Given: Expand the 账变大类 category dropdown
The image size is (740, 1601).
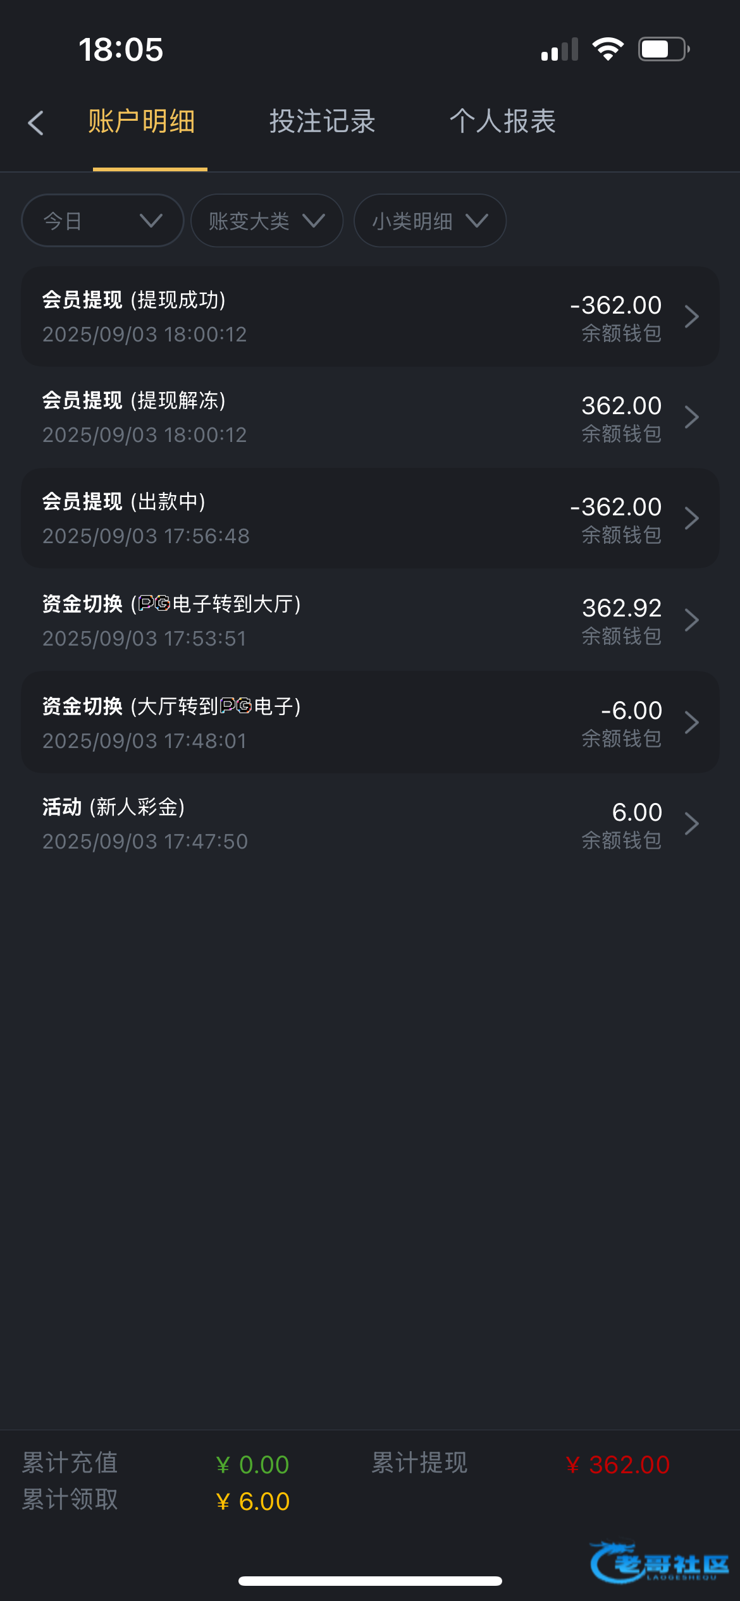Looking at the screenshot, I should 267,221.
